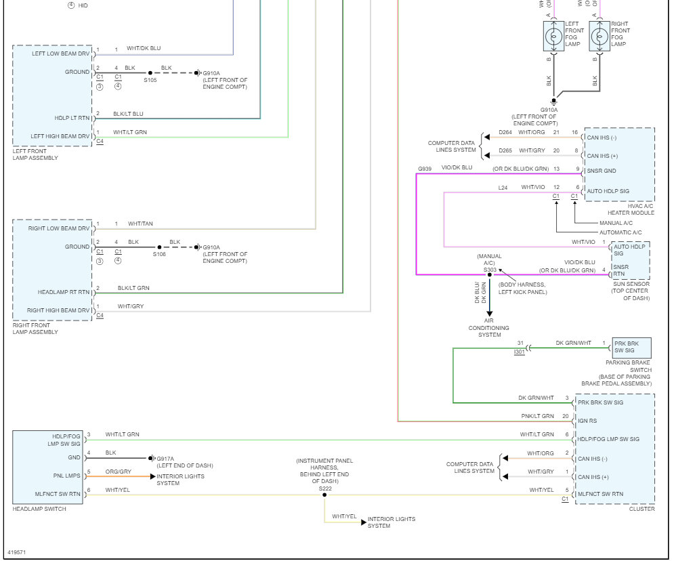Image resolution: width=674 pixels, height=561 pixels.
Task: Select the HEADLAMP RT RTN pin
Action: pyautogui.click(x=64, y=292)
